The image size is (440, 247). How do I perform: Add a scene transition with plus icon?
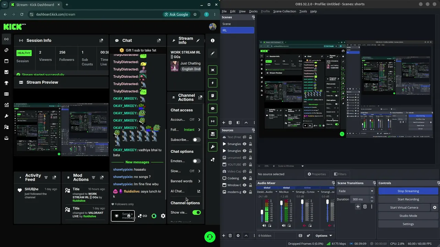pos(358,207)
